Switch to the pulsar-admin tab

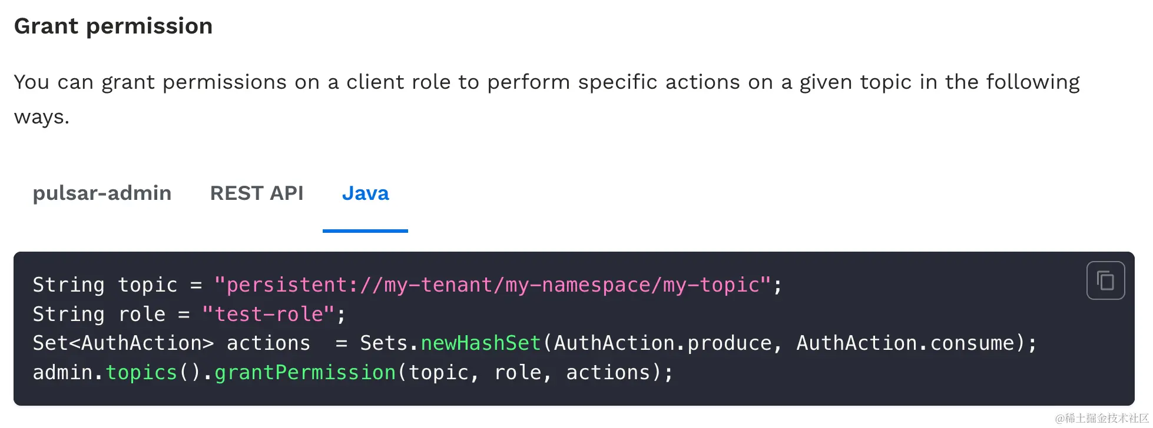tap(102, 193)
